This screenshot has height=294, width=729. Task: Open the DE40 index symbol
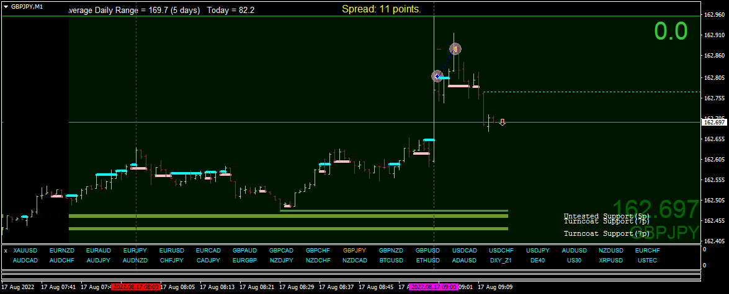pos(537,260)
